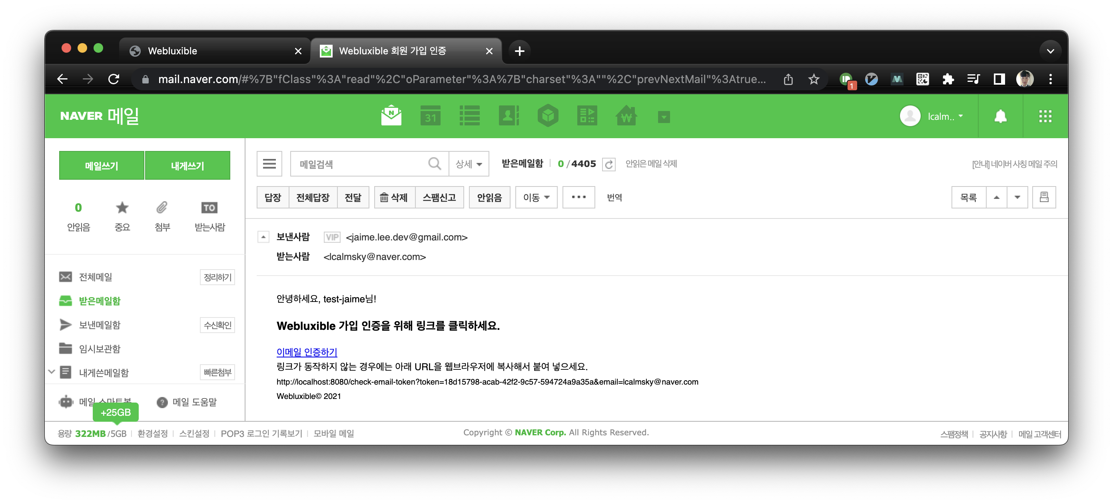This screenshot has width=1113, height=504.
Task: Click the notification bell icon
Action: point(1000,116)
